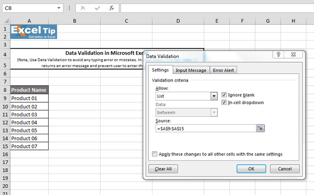
Task: Select column D header
Action: [x=178, y=21]
